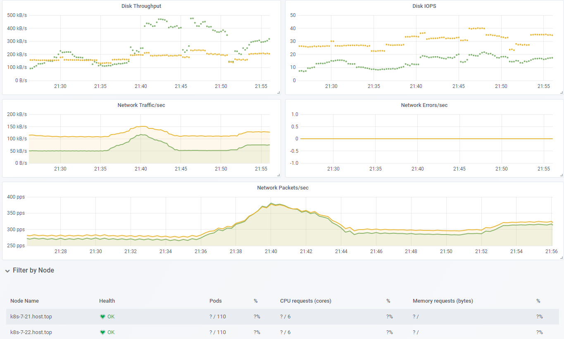
Task: Open the Network Traffic/sec panel title menu
Action: point(141,105)
